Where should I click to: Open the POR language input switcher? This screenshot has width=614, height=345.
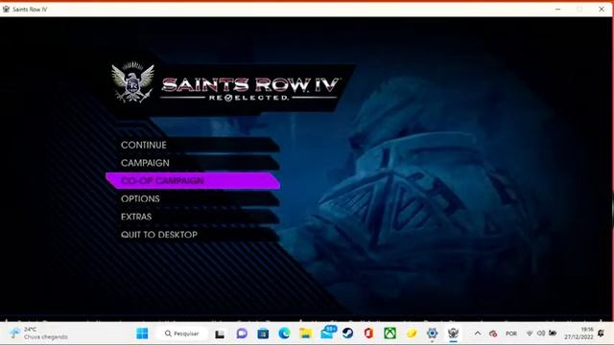[x=511, y=333]
